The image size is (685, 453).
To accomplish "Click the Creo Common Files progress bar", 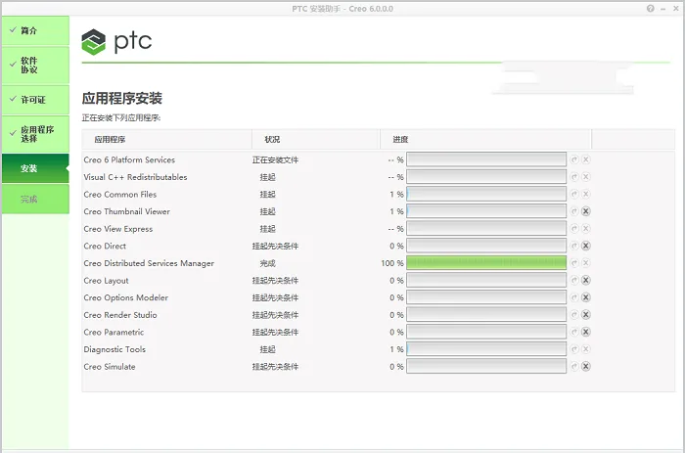I will 486,194.
